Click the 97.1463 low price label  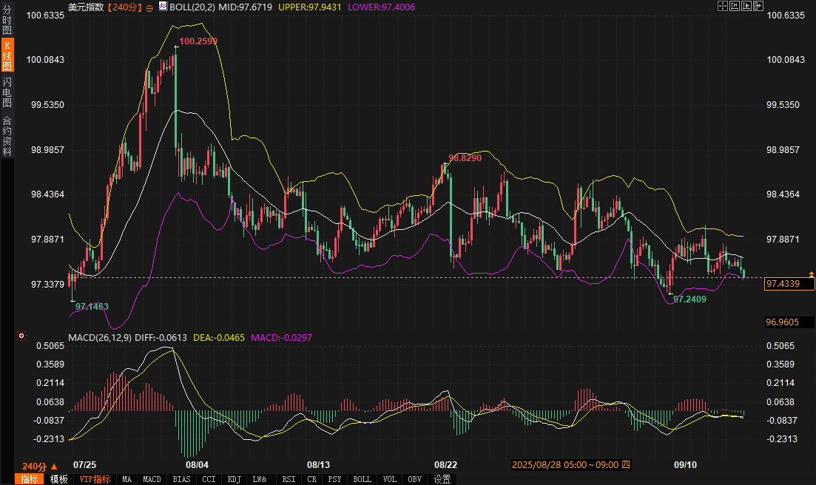(x=92, y=307)
